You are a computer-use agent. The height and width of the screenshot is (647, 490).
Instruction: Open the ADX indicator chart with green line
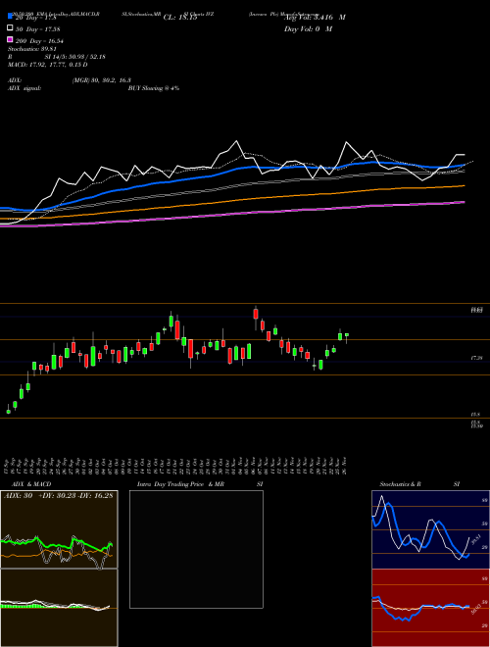[x=59, y=529]
